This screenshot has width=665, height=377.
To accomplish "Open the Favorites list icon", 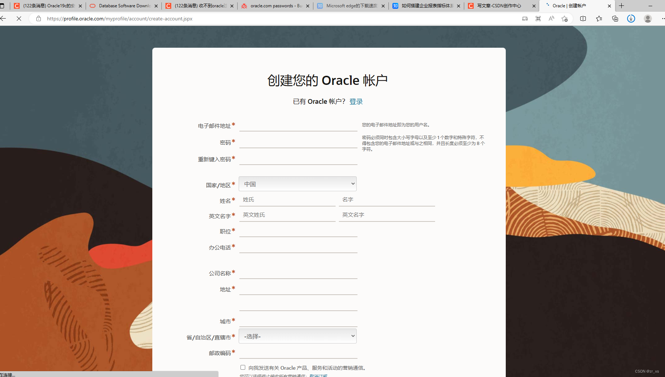I will coord(599,19).
